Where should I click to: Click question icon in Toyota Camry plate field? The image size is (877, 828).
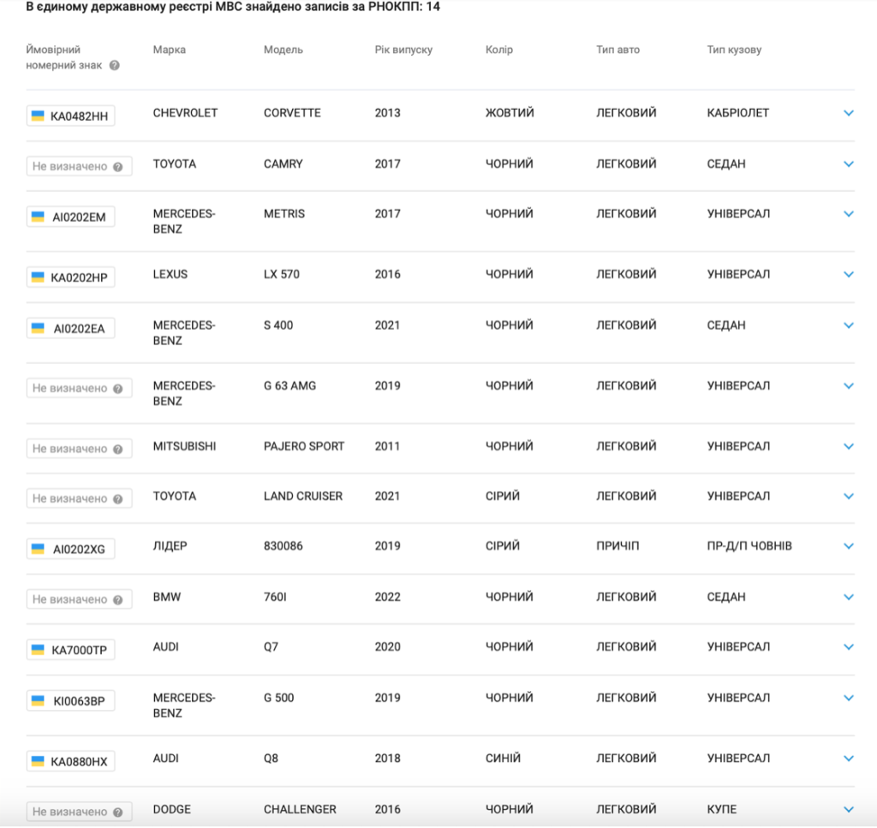(x=117, y=167)
